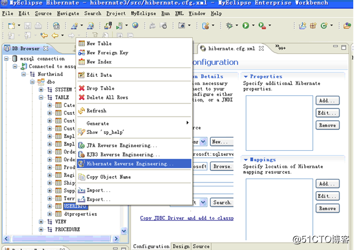Select Edit Data from context menu
This screenshot has height=250, width=355.
click(x=134, y=74)
